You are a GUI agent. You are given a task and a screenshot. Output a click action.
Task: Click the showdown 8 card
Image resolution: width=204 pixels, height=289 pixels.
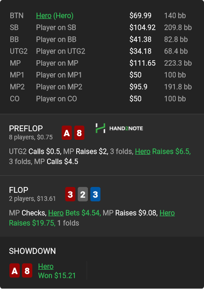(27, 271)
